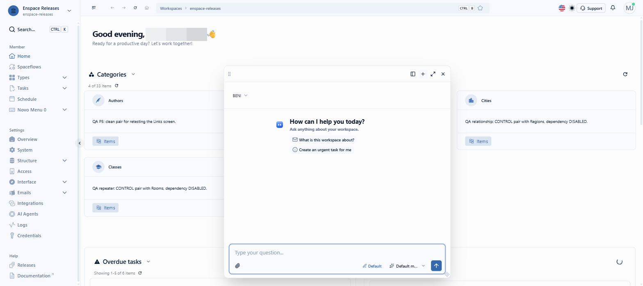Open Items for Authors category
This screenshot has height=286, width=643.
tap(105, 141)
